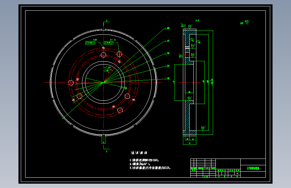Click the "71" width dimension below the section view
The width and height of the screenshot is (291, 188).
point(190,143)
